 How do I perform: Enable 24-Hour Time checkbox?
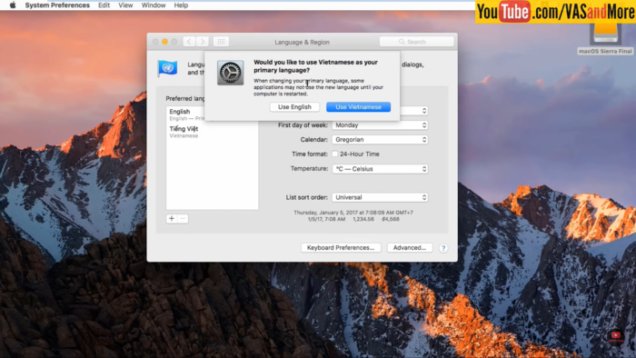click(334, 154)
